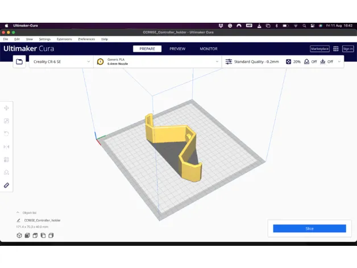Switch to the MONITOR stage

(209, 49)
